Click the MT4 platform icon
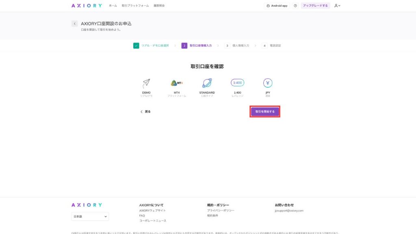 [x=177, y=83]
